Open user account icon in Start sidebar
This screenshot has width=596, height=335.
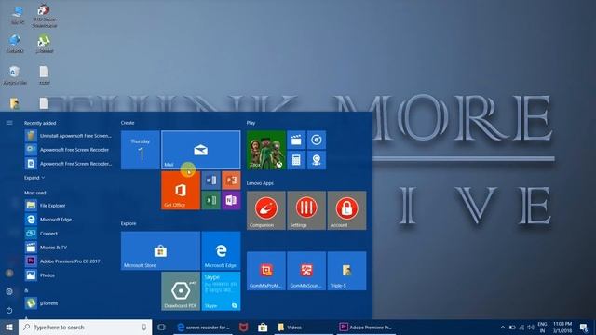pyautogui.click(x=9, y=273)
